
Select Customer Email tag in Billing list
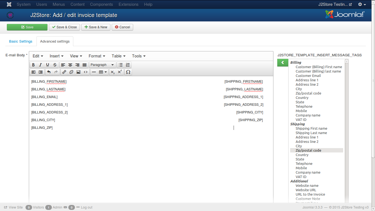point(308,76)
